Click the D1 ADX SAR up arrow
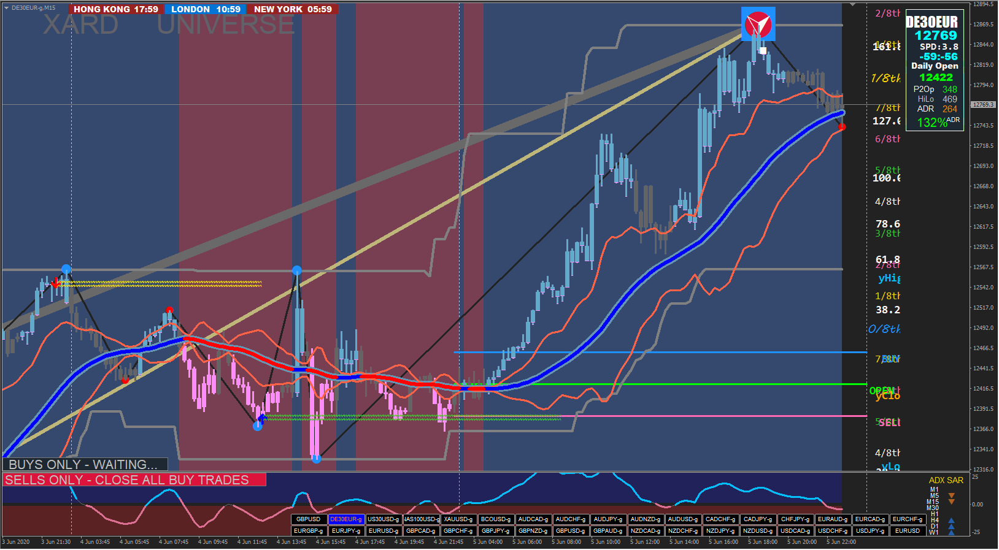The height and width of the screenshot is (550, 999). [952, 527]
